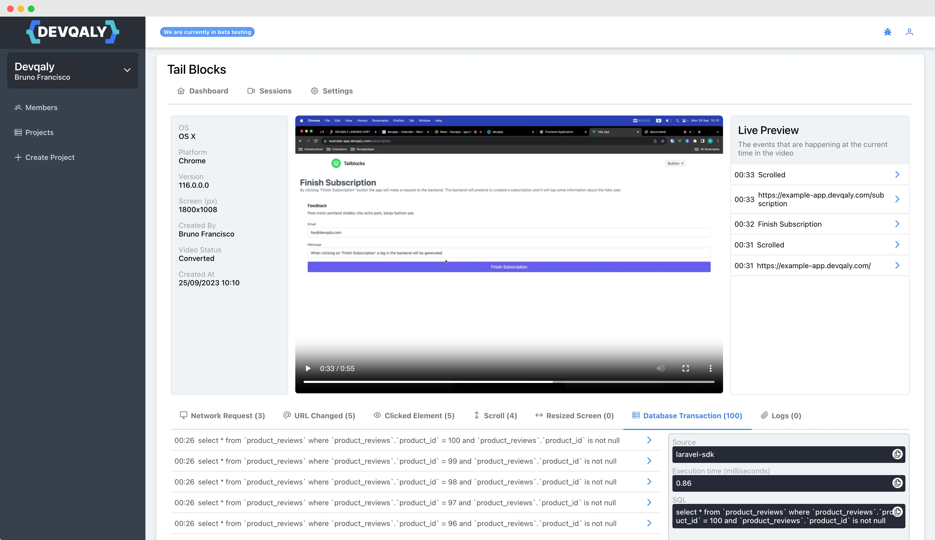Copy the laravel-sdk Source value
This screenshot has height=540, width=935.
point(898,454)
